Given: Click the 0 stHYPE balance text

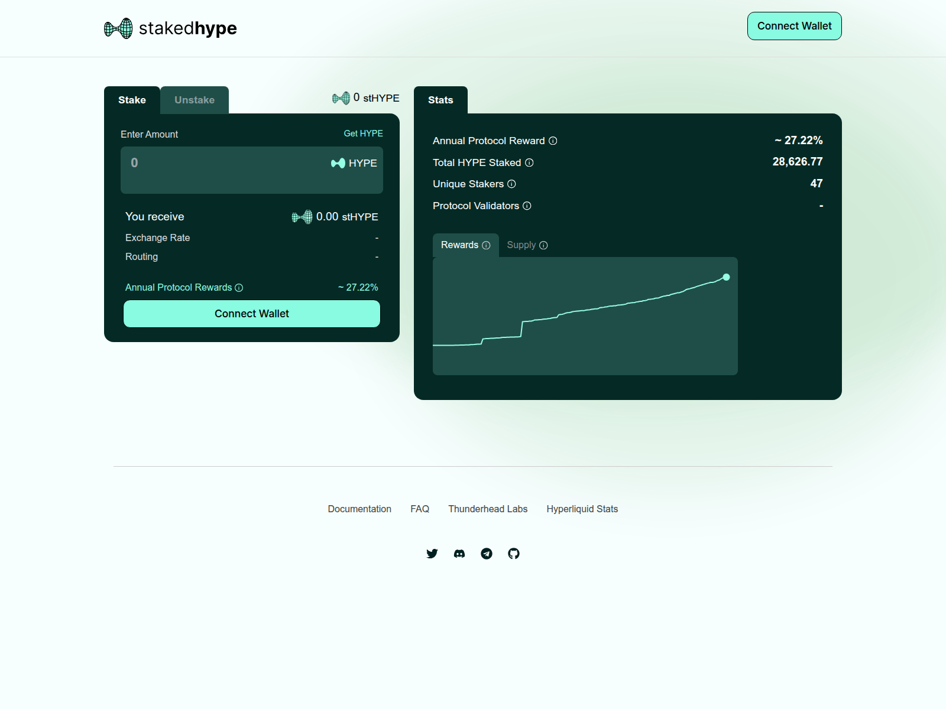Looking at the screenshot, I should click(376, 98).
